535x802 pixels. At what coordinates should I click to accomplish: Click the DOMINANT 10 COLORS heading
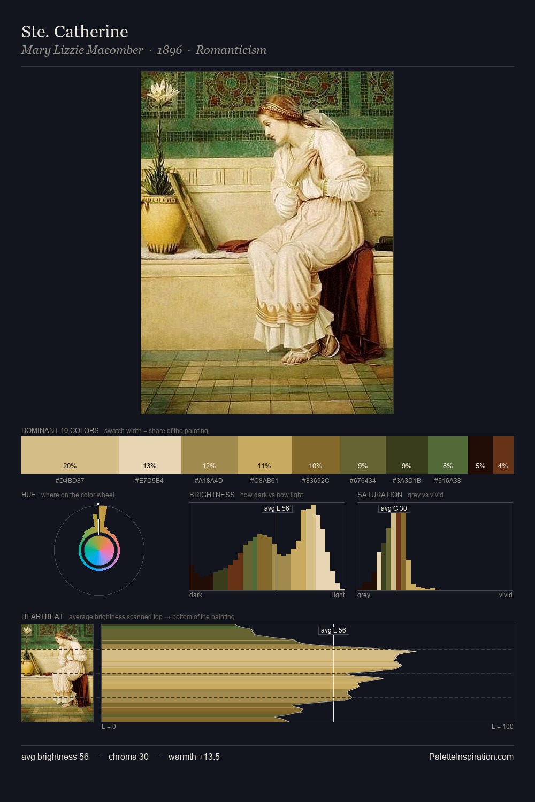pyautogui.click(x=60, y=430)
